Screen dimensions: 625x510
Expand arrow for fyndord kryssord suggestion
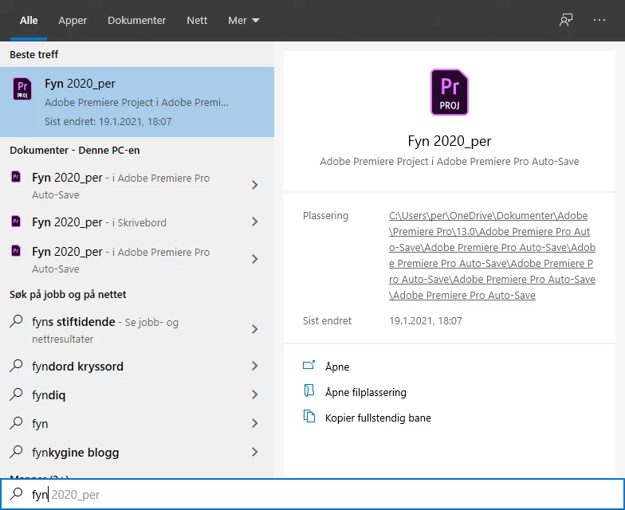255,366
